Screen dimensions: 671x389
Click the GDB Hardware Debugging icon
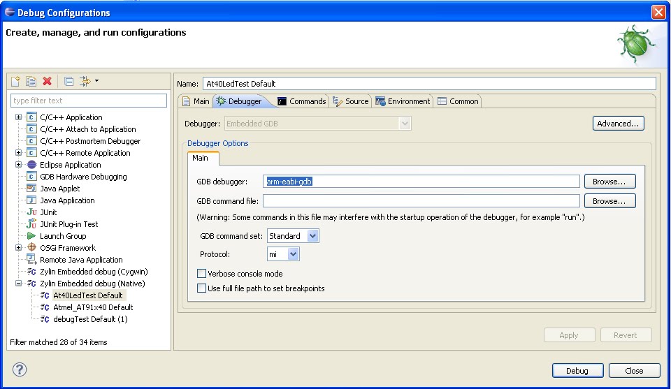click(x=31, y=177)
